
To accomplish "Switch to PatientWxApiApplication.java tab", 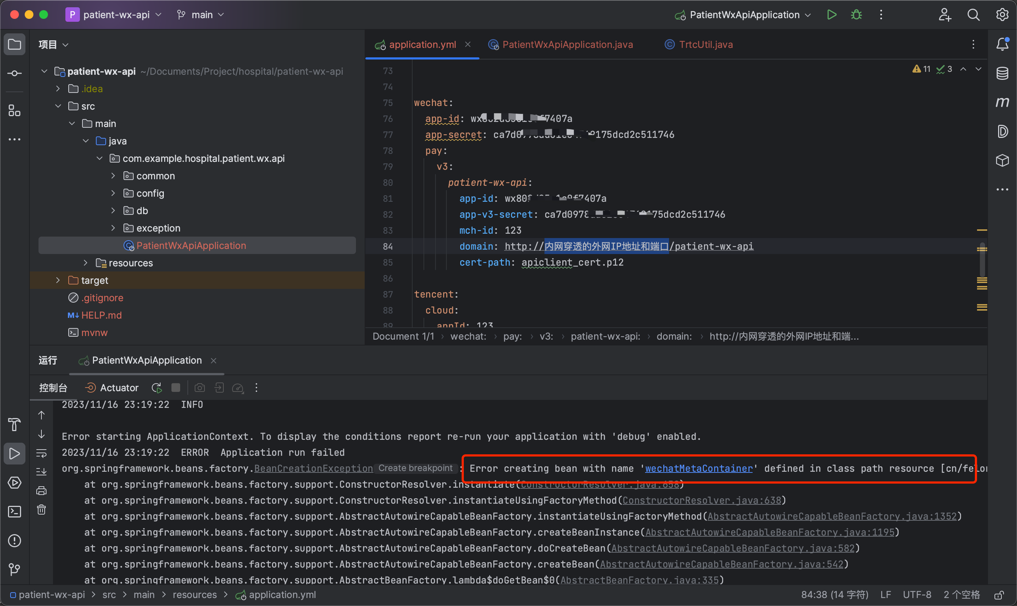I will (x=561, y=45).
